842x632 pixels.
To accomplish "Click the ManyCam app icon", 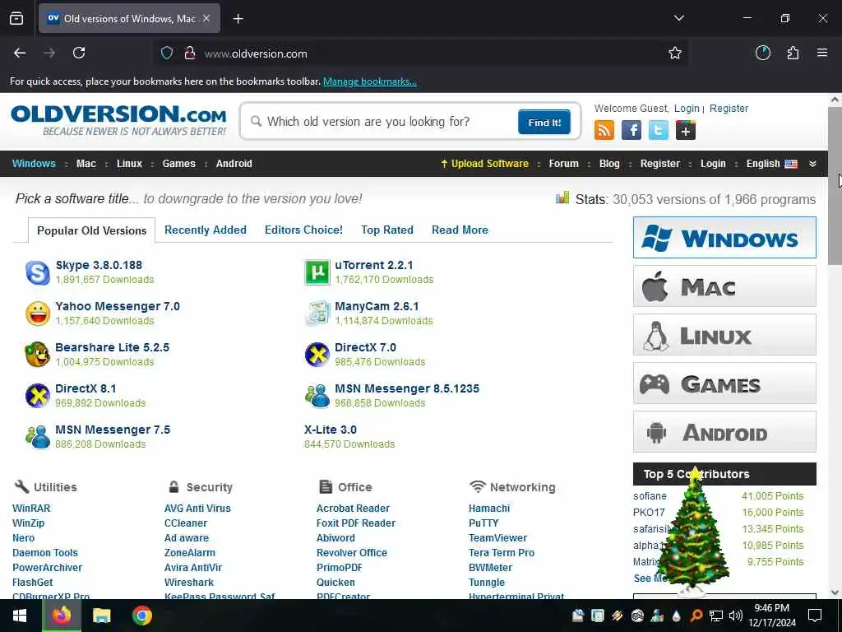I will pos(317,314).
